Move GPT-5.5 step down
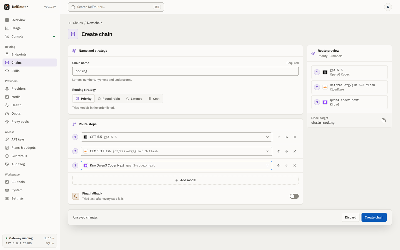The width and height of the screenshot is (400, 250). pos(287,137)
